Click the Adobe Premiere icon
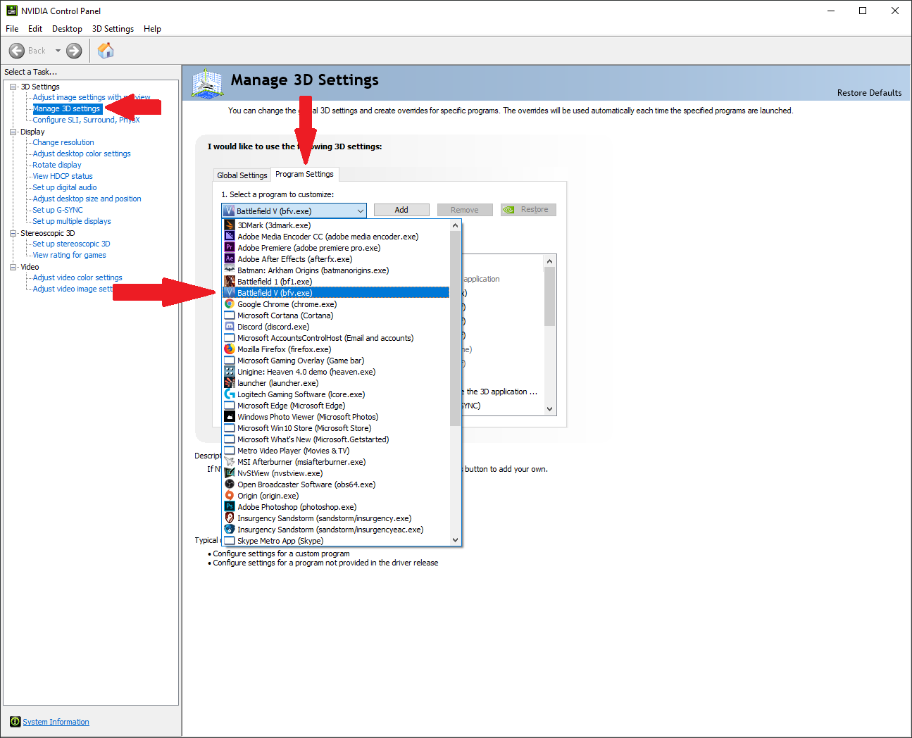Viewport: 912px width, 738px height. pos(230,248)
